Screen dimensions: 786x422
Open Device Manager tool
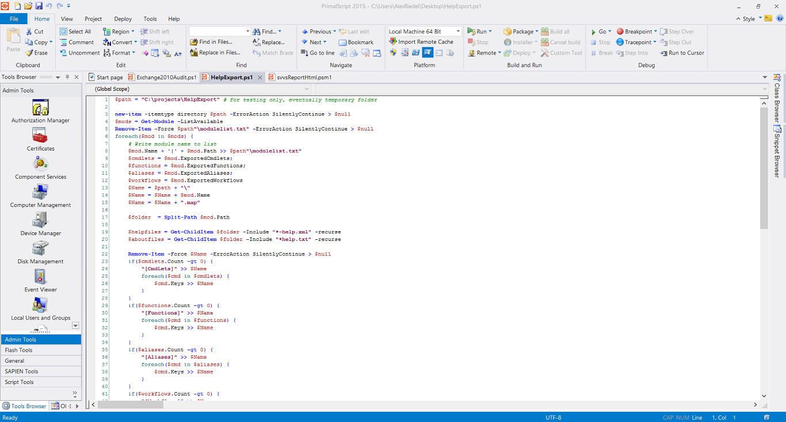pos(40,224)
